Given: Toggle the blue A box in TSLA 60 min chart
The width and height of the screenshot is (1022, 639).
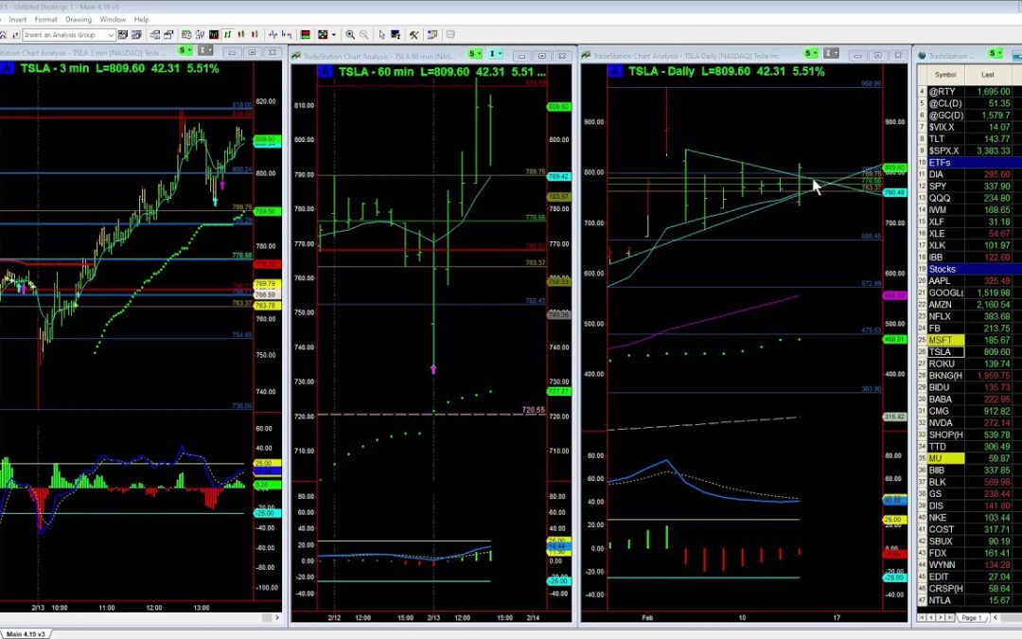Looking at the screenshot, I should coord(324,72).
